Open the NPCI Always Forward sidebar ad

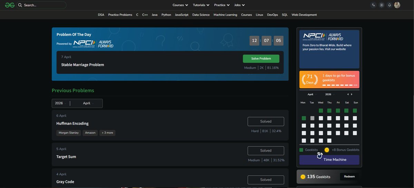coord(329,49)
